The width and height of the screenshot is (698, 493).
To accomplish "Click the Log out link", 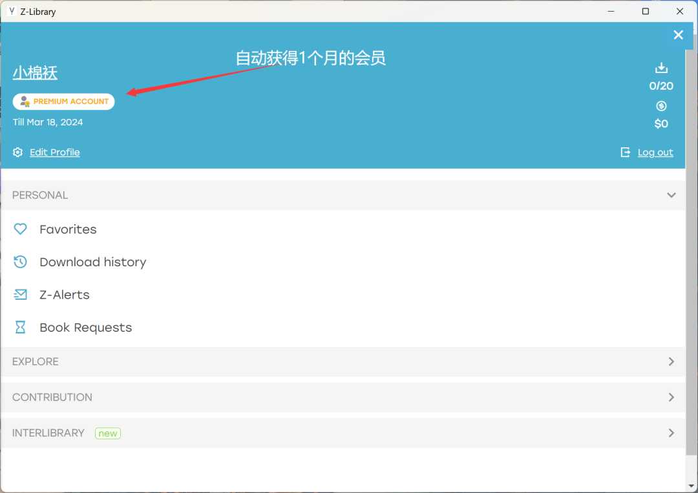I will tap(655, 152).
